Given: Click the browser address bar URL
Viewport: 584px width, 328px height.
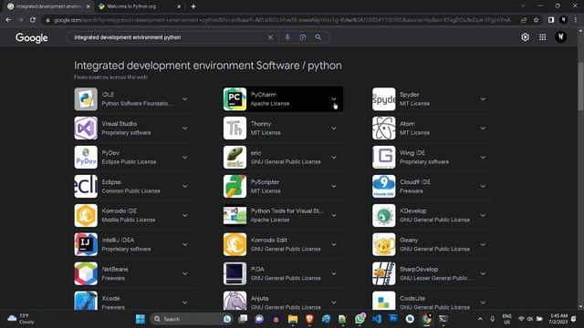Looking at the screenshot, I should pyautogui.click(x=282, y=20).
